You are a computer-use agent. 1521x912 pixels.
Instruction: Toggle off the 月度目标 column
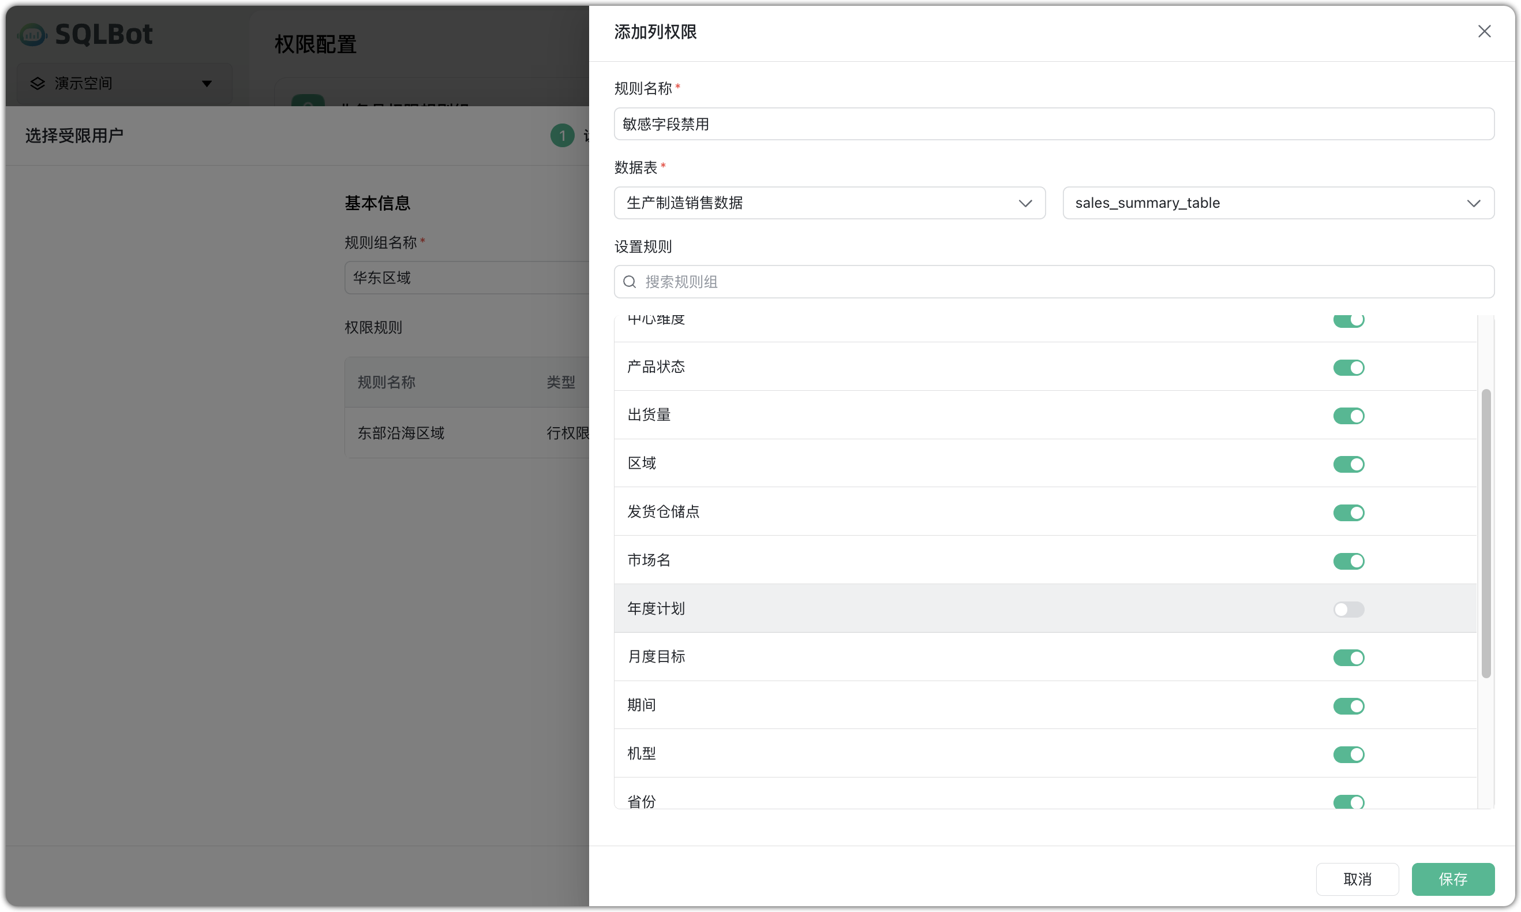pos(1348,657)
